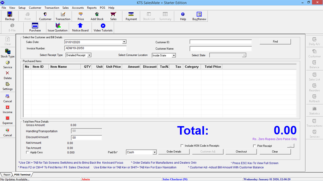The image size is (323, 181).
Task: Click the ellipsis button beside Print Receipt
Action: 290,146
